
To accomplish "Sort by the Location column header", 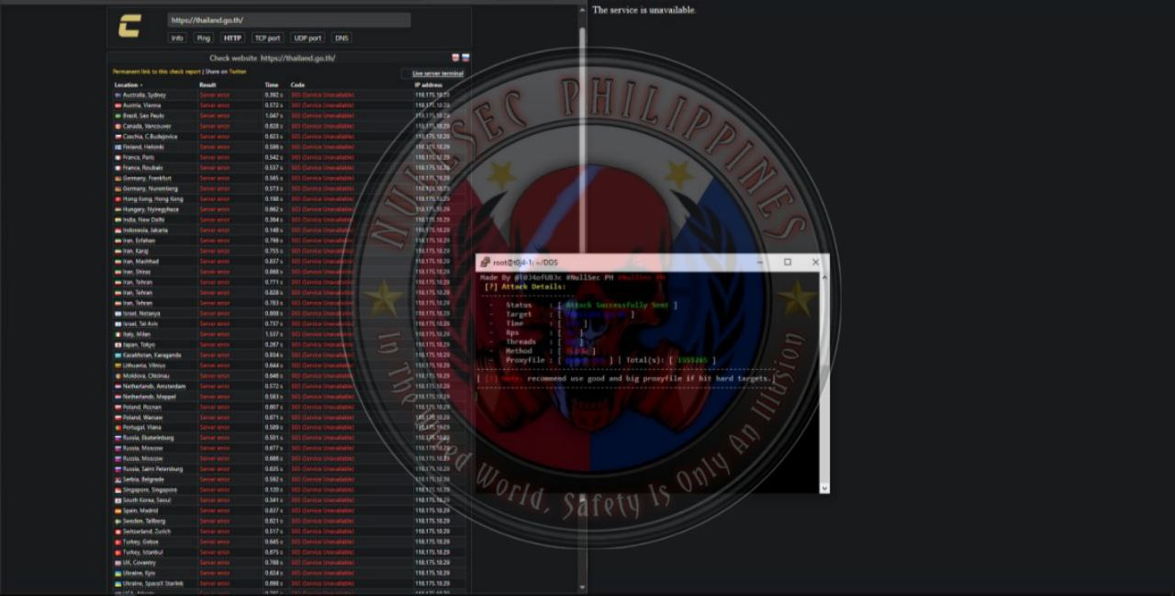I will click(129, 85).
